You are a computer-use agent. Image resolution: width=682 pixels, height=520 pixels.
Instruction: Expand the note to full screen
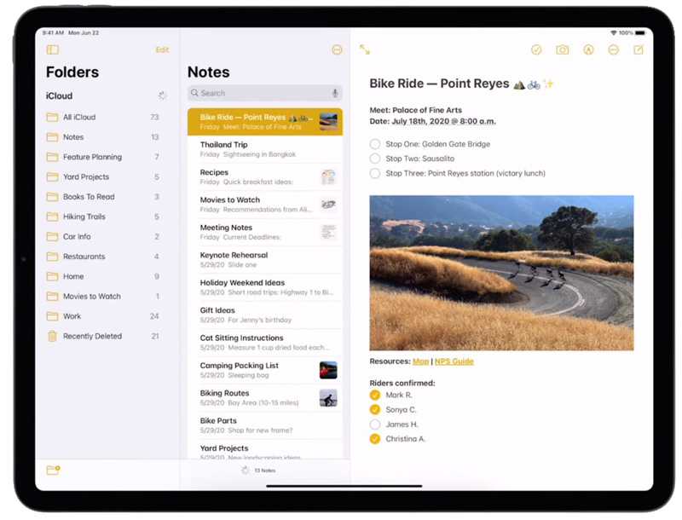point(365,49)
